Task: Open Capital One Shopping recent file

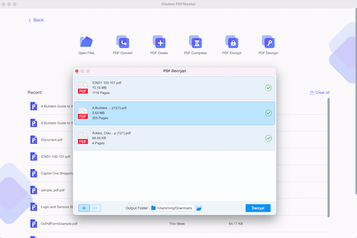Action: point(57,173)
